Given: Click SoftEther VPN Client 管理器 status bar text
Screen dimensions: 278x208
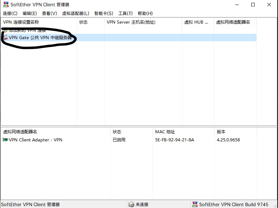Looking at the screenshot, I should [x=30, y=204].
